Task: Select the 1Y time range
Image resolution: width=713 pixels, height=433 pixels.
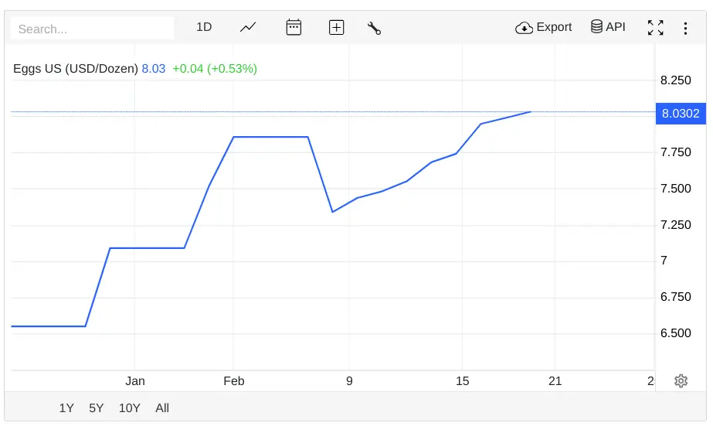Action: click(66, 407)
